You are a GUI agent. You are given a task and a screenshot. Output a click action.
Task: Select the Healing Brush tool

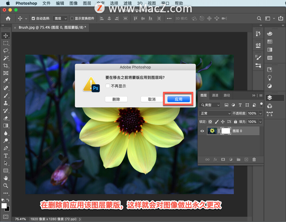[6, 88]
